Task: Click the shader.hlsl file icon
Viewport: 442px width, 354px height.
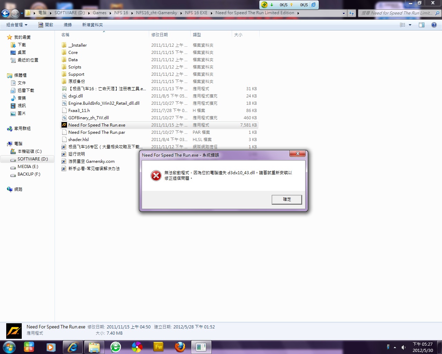Action: click(x=64, y=140)
